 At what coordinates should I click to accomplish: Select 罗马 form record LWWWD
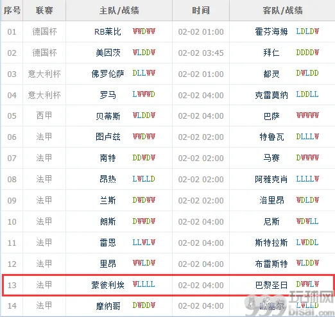pyautogui.click(x=144, y=94)
